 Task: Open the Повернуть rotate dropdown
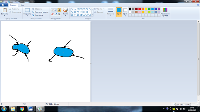38,15
